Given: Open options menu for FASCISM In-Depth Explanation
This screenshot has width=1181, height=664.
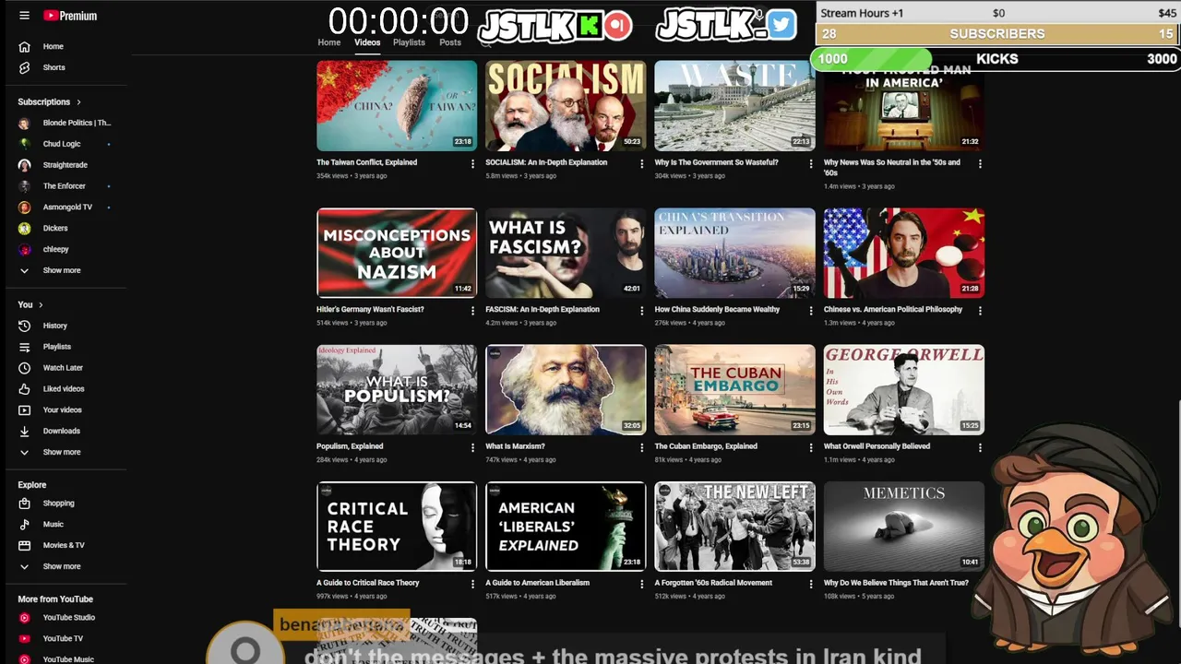Looking at the screenshot, I should 642,311.
